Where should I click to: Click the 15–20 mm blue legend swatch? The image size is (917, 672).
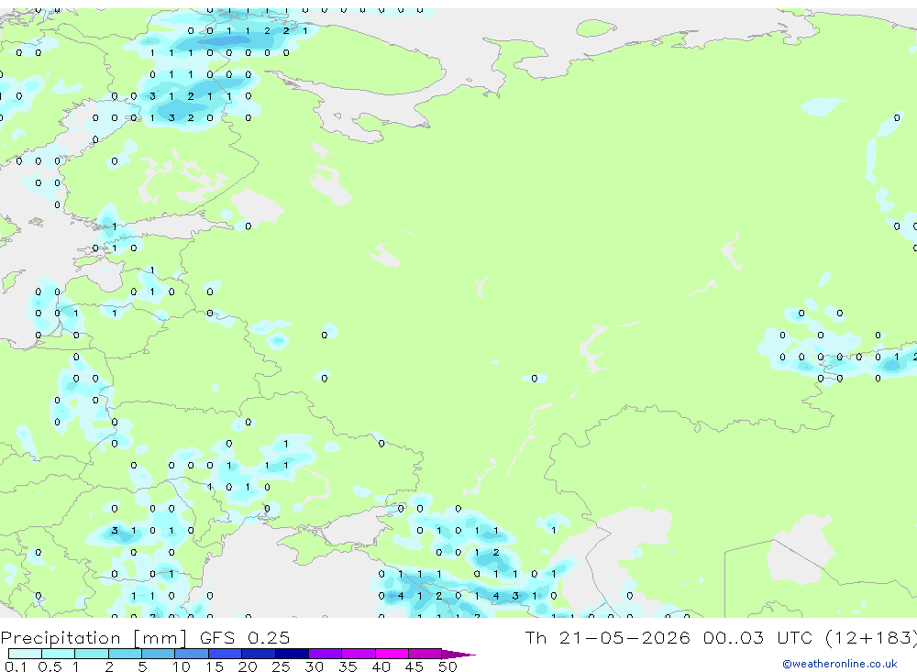coord(226,654)
